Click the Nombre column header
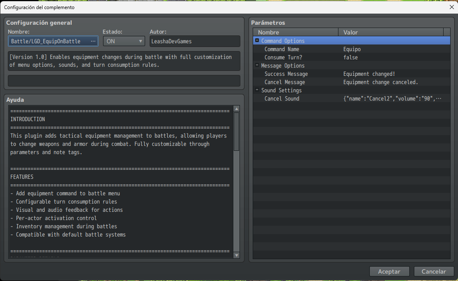 [x=296, y=32]
